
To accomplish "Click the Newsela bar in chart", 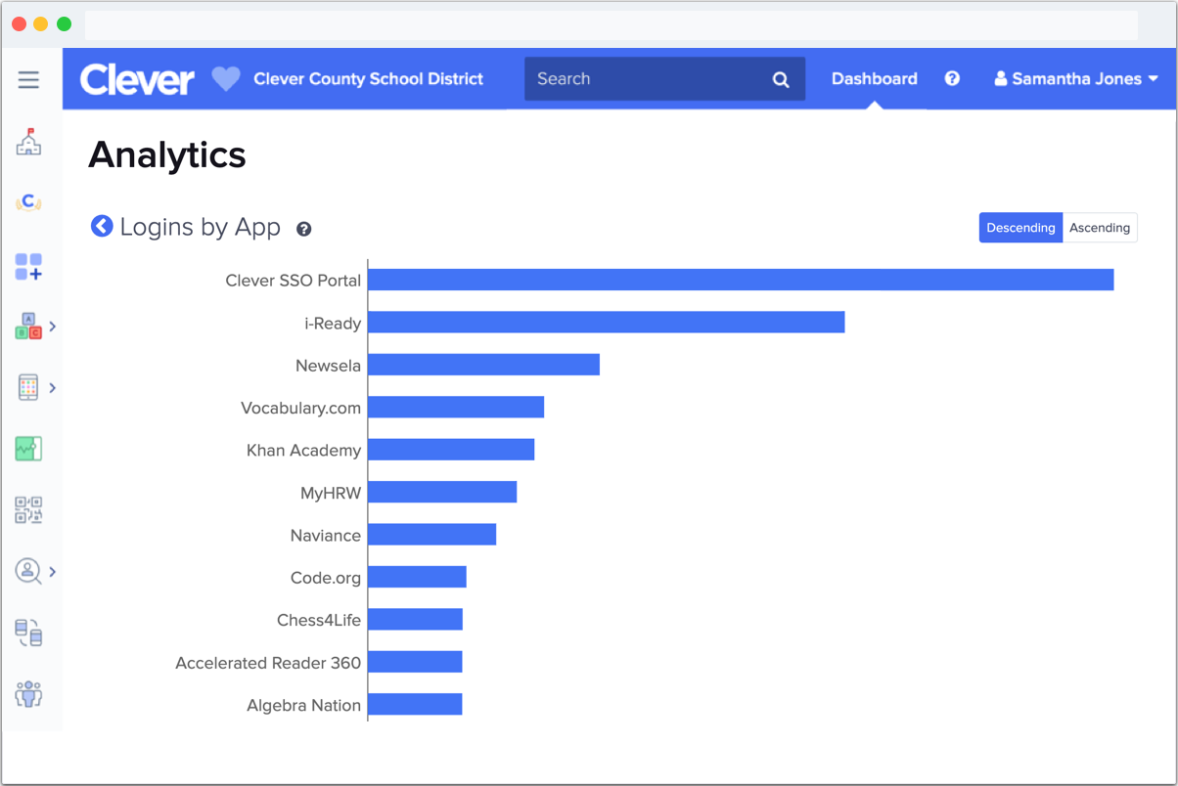I will 483,365.
